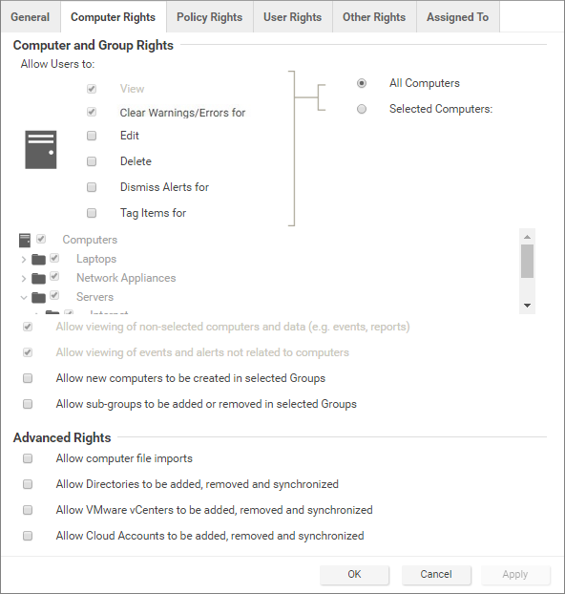Click the Computers root server icon in tree

click(x=25, y=241)
